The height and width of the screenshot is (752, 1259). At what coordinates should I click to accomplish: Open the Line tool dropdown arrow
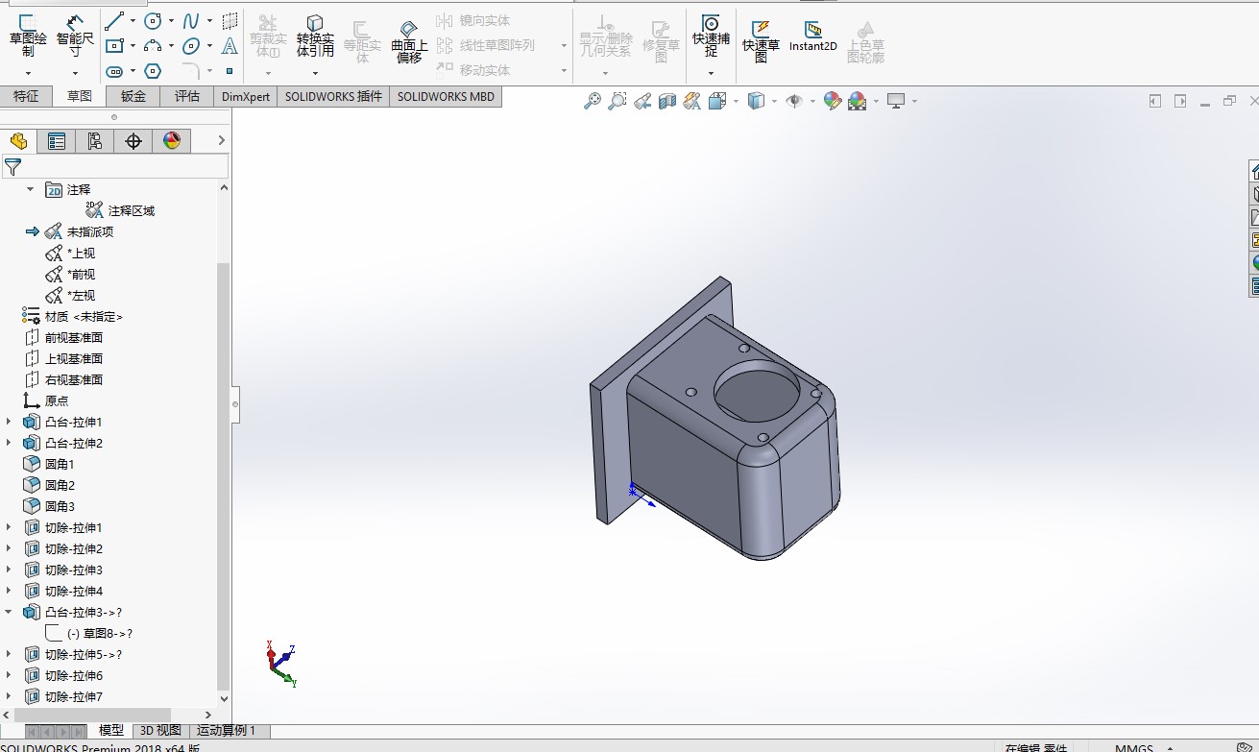point(133,21)
